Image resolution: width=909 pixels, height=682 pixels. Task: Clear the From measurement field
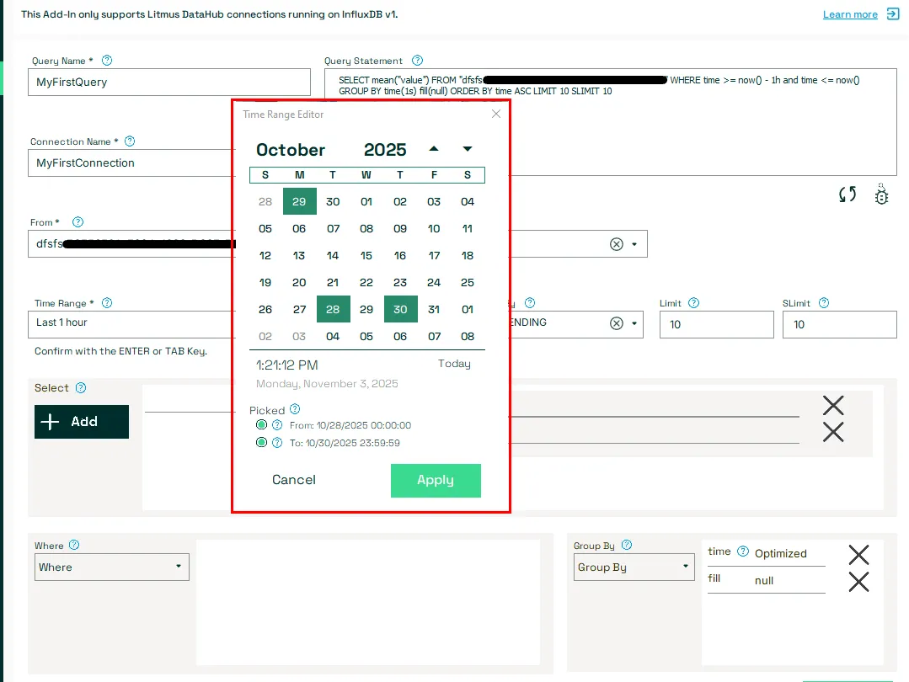616,244
